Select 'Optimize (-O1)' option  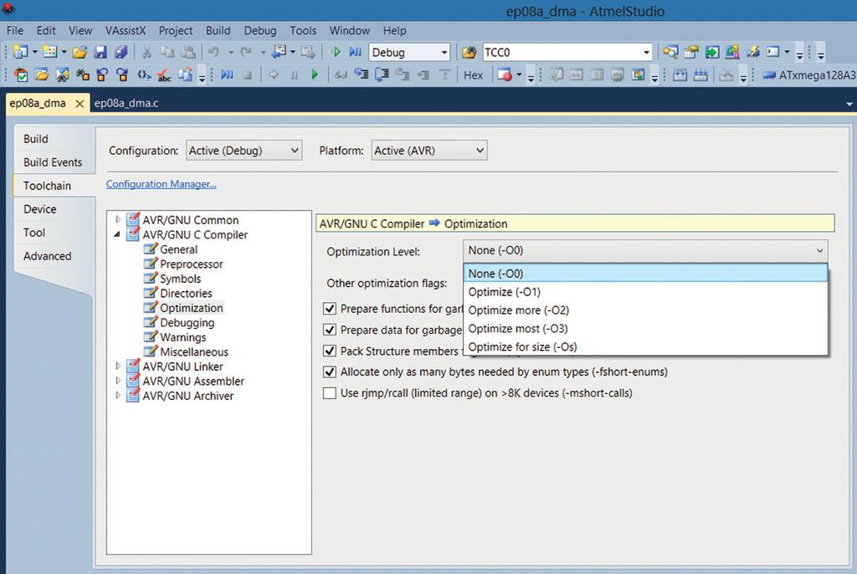pos(645,292)
